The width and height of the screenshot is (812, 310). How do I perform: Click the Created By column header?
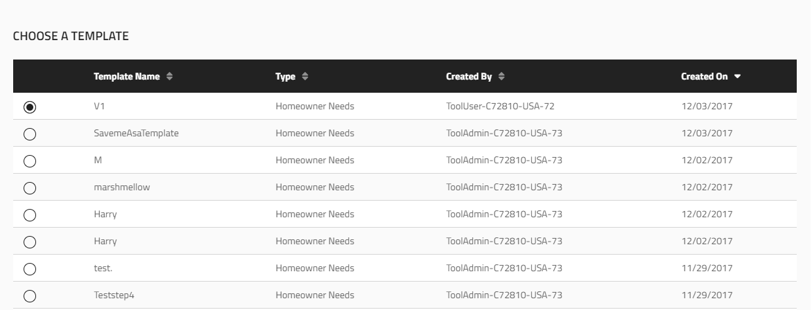tap(469, 77)
